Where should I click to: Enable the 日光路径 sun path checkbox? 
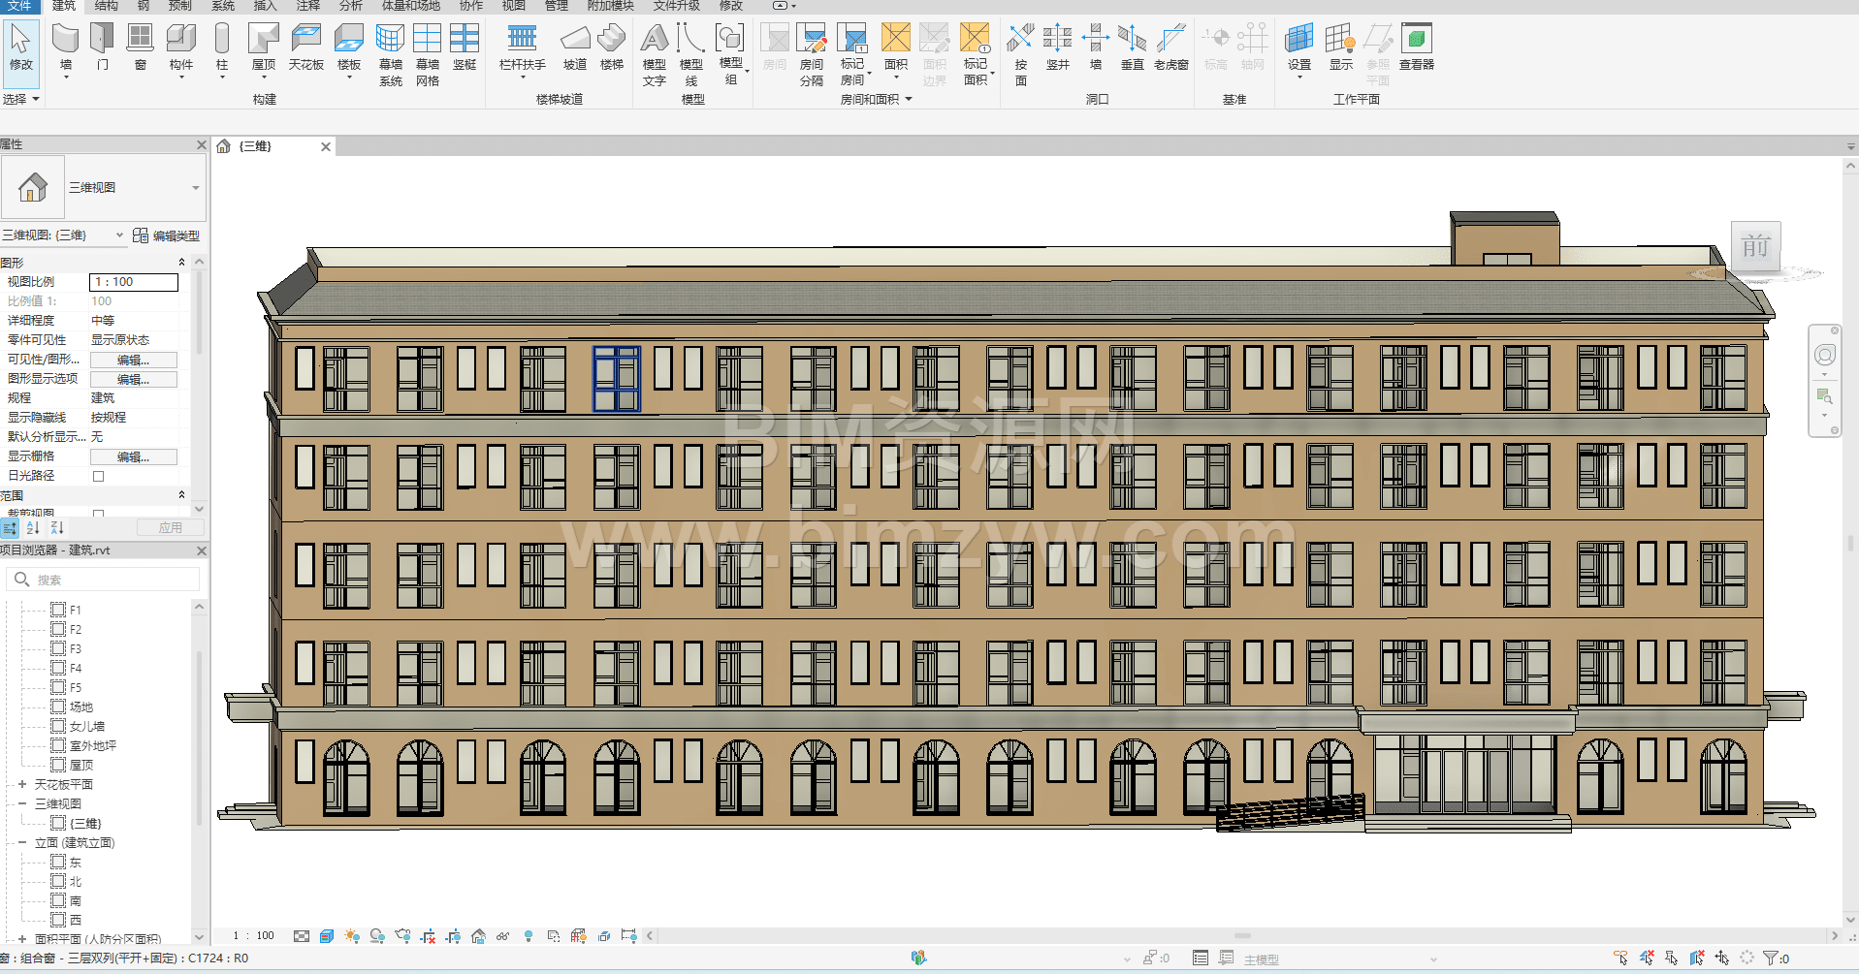(98, 476)
